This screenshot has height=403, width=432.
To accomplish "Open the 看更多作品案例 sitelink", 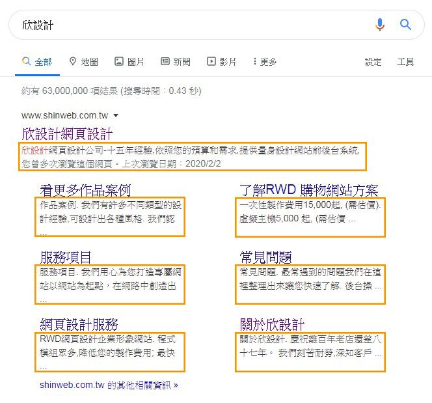I will click(85, 190).
